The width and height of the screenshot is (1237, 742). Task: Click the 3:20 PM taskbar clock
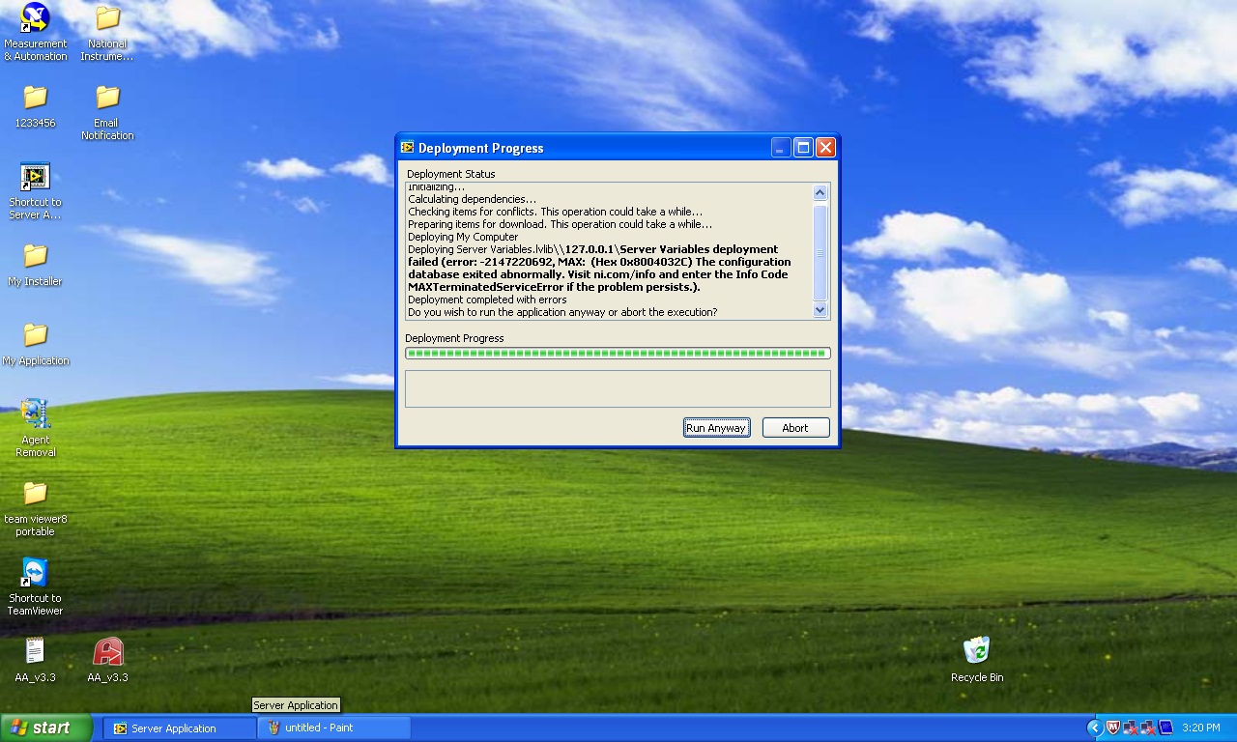coord(1201,728)
